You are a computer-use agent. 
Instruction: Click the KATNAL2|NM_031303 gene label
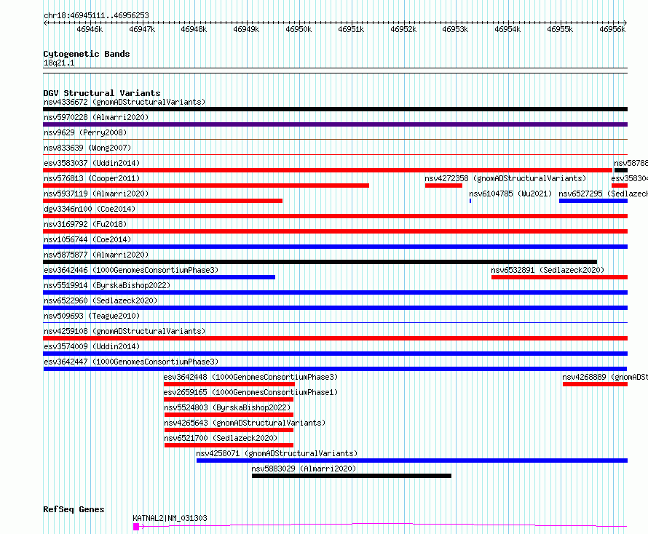point(170,518)
